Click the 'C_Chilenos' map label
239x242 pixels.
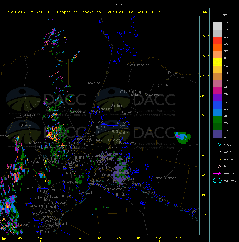[27, 125]
